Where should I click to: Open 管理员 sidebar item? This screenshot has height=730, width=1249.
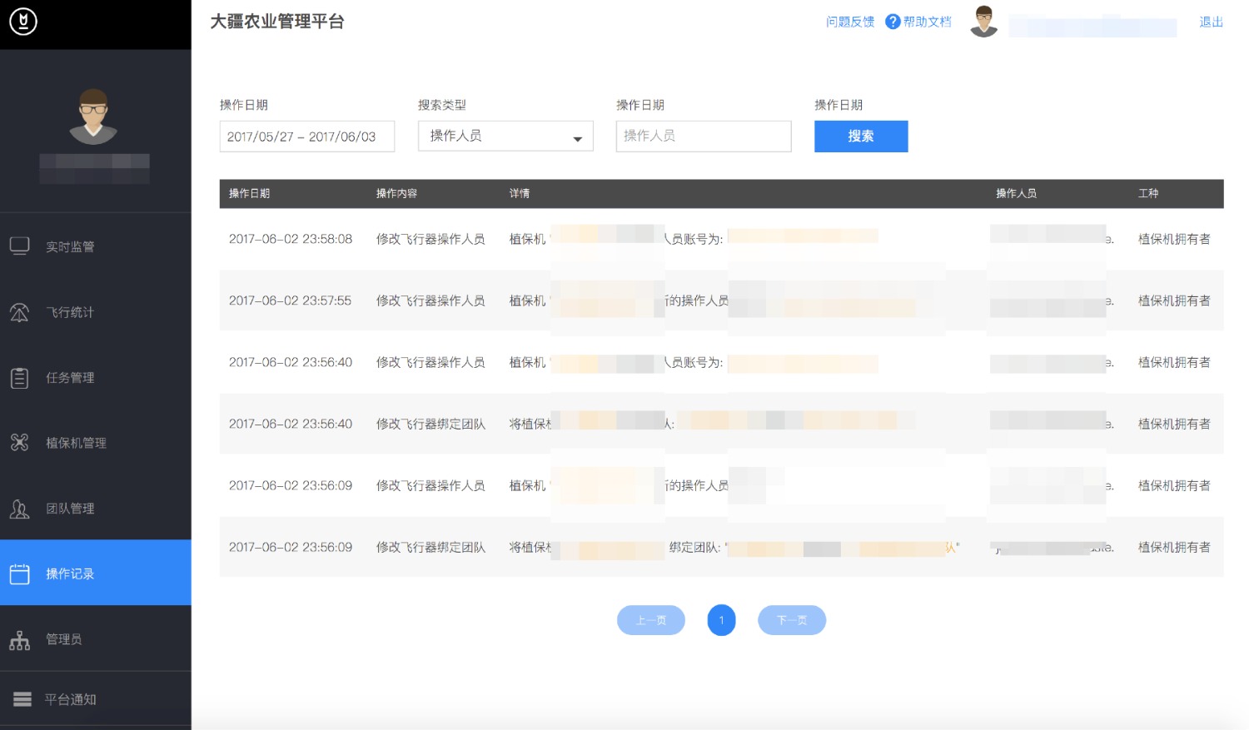click(x=96, y=639)
